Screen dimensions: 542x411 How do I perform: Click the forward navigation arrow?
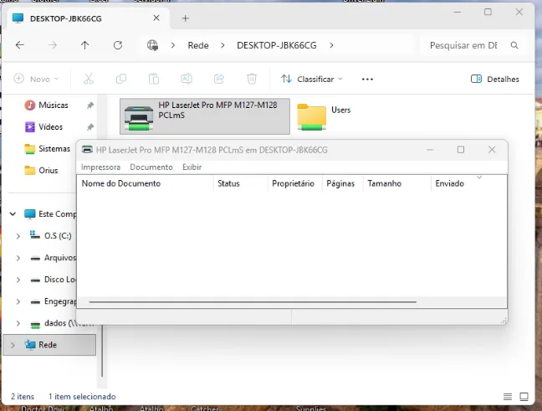pyautogui.click(x=52, y=45)
